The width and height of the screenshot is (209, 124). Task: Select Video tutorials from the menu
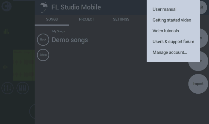166,31
